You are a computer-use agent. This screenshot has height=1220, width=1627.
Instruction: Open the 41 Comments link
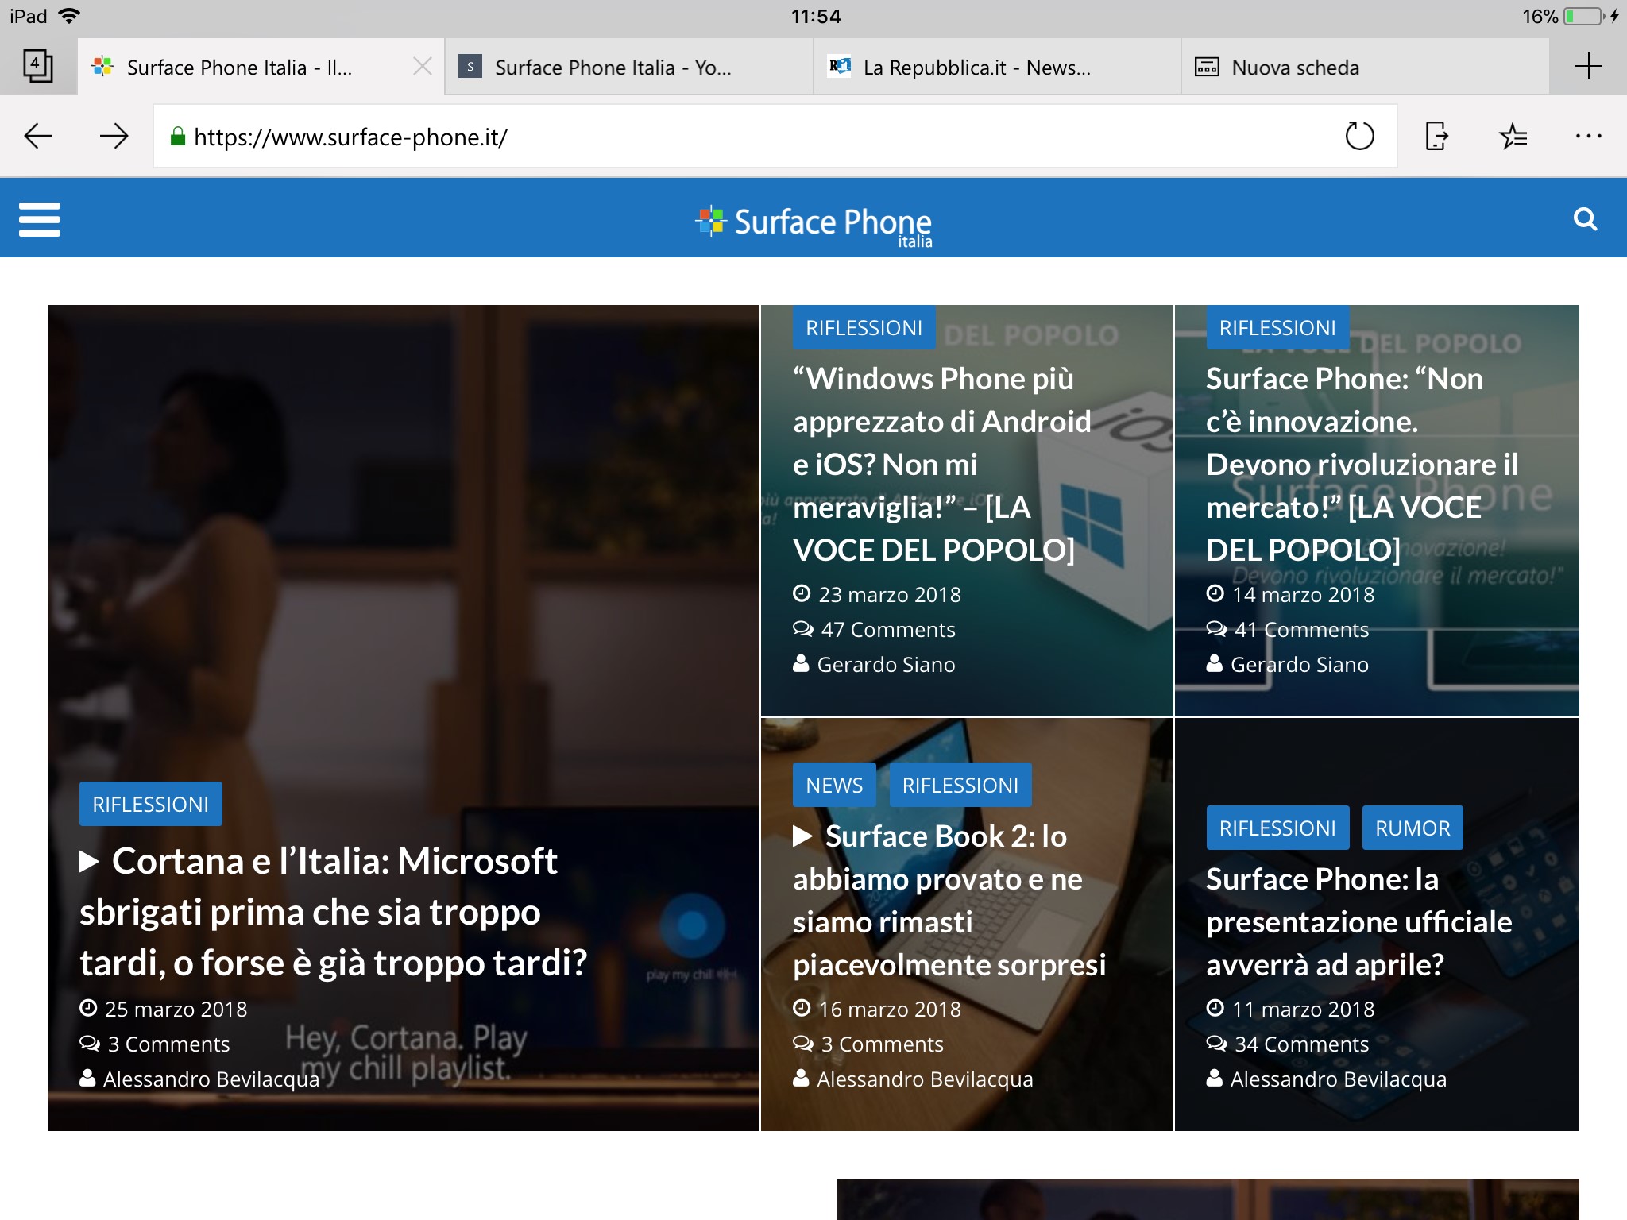pyautogui.click(x=1300, y=630)
